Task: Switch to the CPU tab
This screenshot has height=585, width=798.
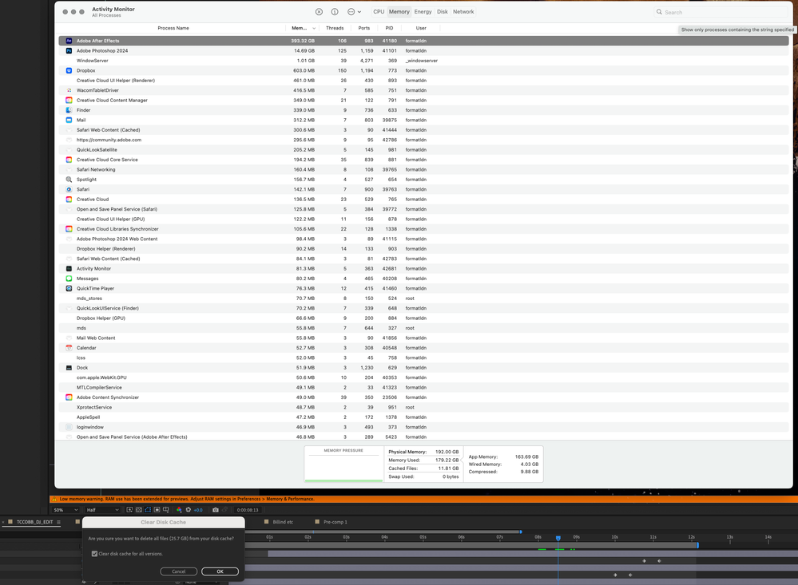Action: click(x=379, y=12)
